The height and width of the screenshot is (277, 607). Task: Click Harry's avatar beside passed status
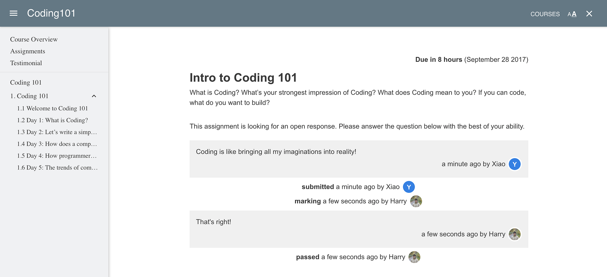(414, 257)
